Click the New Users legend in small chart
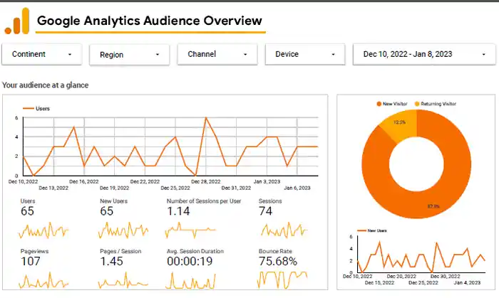This screenshot has width=499, height=298. 371,230
